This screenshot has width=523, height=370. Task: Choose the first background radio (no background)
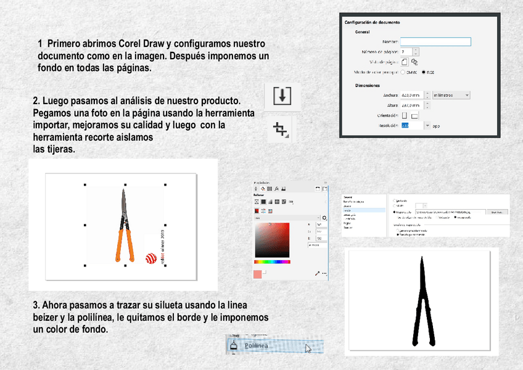coord(394,201)
